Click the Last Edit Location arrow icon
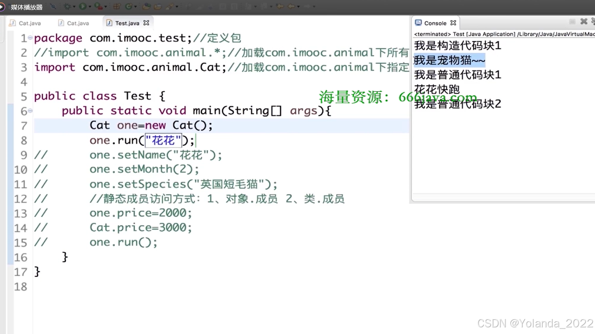The height and width of the screenshot is (334, 595). tap(280, 7)
